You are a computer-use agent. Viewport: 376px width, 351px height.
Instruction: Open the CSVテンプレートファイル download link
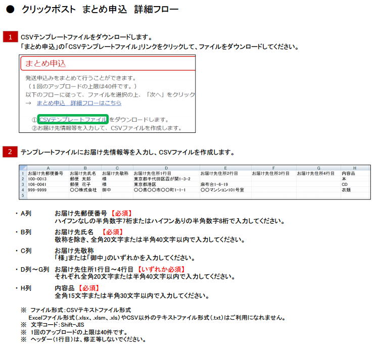(x=73, y=119)
